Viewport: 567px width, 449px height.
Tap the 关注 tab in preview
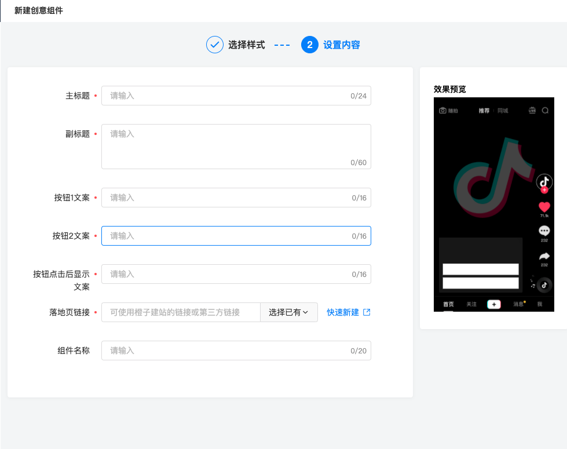[471, 304]
